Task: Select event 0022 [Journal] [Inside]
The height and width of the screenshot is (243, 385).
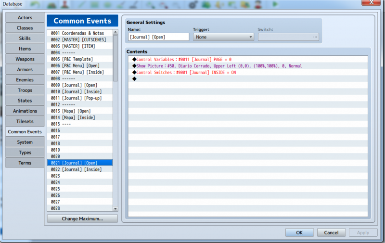Action: coord(80,169)
